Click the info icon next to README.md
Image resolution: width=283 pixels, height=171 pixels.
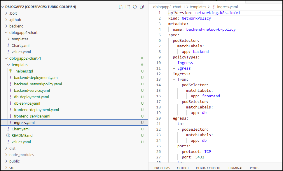(8, 135)
